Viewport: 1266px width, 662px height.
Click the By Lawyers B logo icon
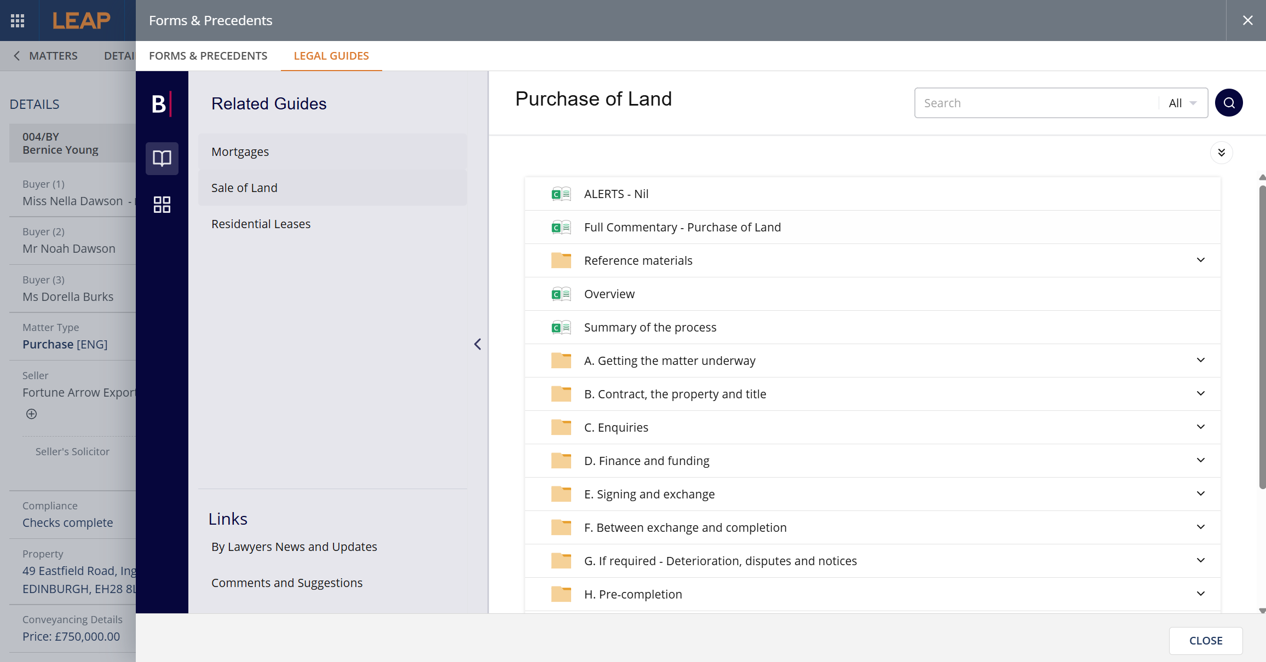click(162, 104)
